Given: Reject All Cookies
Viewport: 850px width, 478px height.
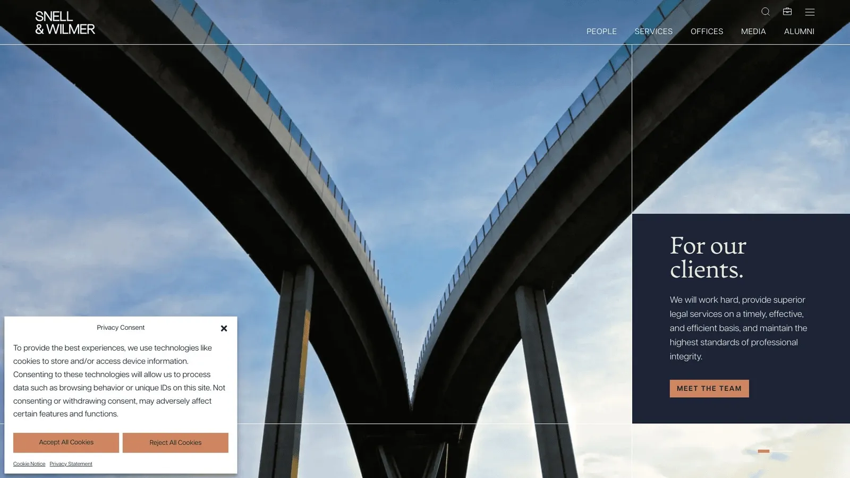Looking at the screenshot, I should pyautogui.click(x=175, y=442).
